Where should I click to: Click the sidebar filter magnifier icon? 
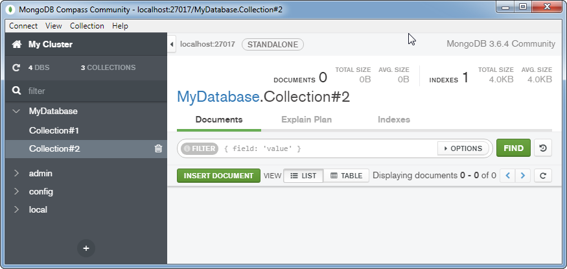click(x=16, y=91)
